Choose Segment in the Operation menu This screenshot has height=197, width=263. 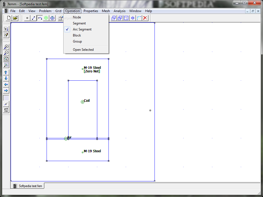pos(86,23)
